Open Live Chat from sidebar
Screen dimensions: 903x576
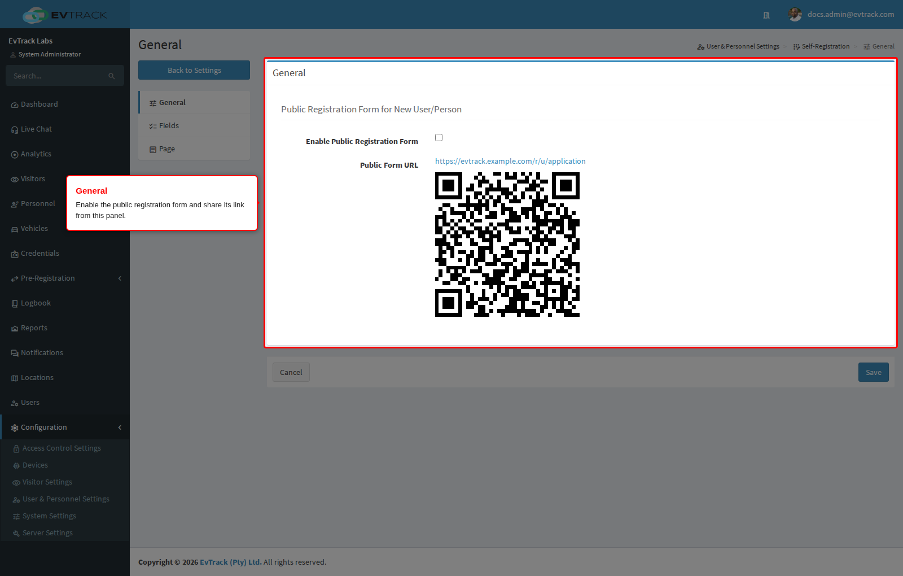pyautogui.click(x=65, y=129)
